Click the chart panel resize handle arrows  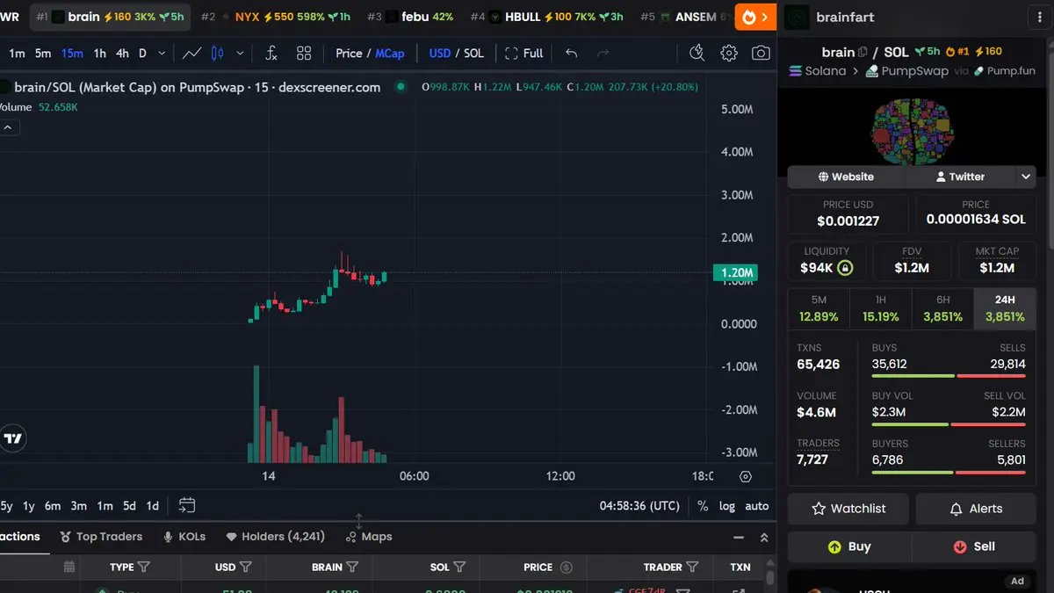358,521
